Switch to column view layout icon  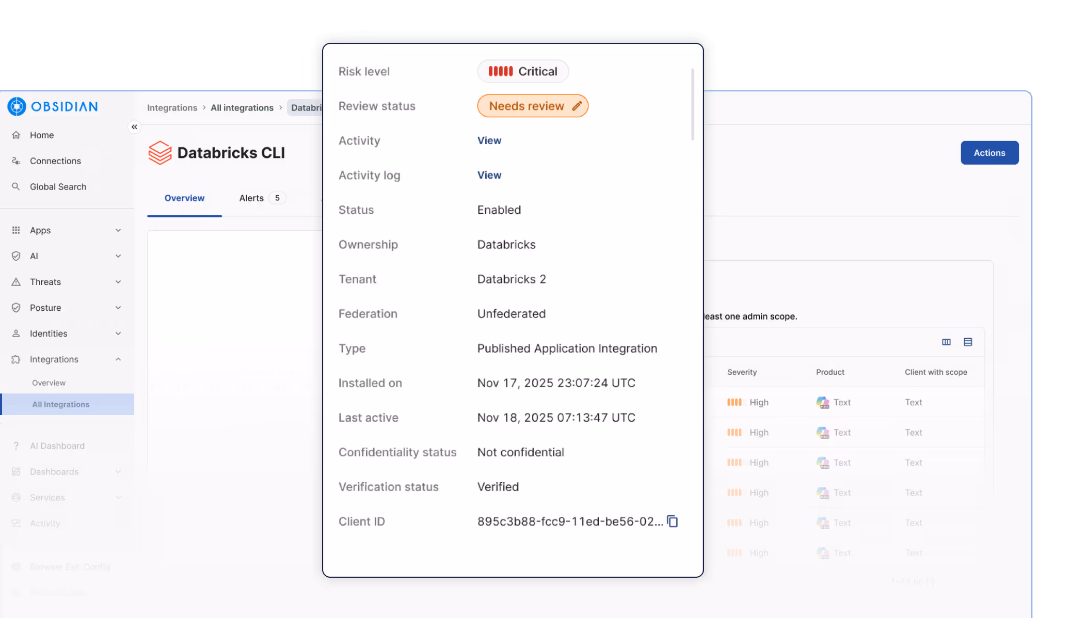pyautogui.click(x=946, y=342)
